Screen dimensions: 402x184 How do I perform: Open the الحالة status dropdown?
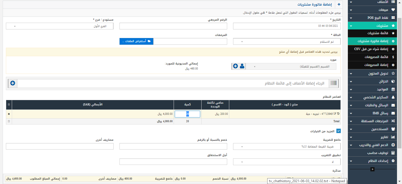(x=287, y=42)
